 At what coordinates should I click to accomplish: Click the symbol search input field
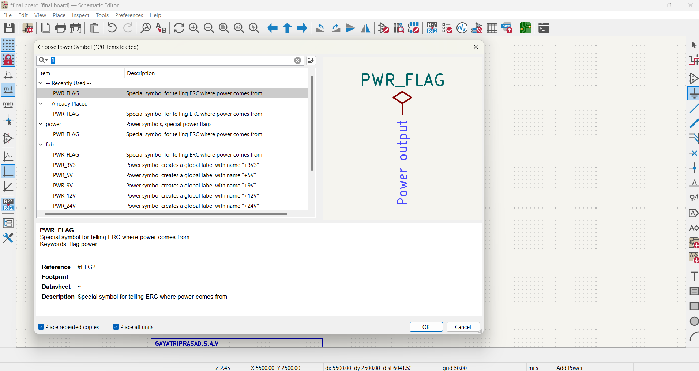pyautogui.click(x=170, y=60)
